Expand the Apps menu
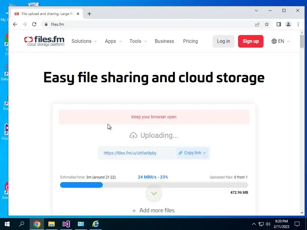Image resolution: width=307 pixels, height=230 pixels. coord(113,41)
